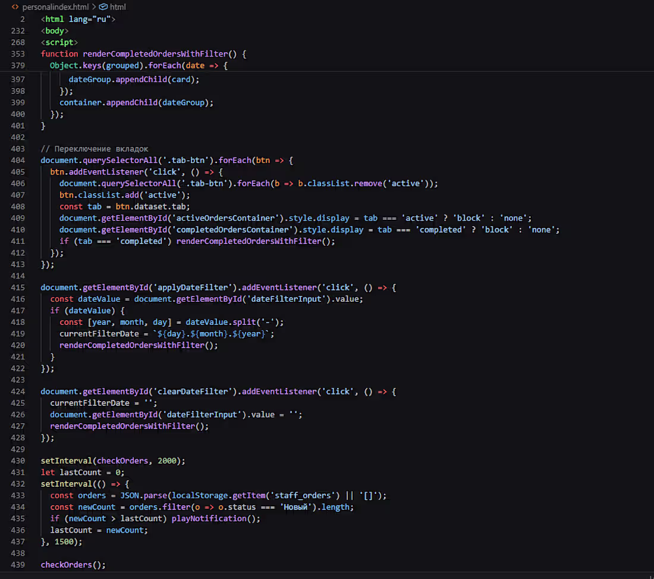654x579 pixels.
Task: Click line number 404 in the gutter
Action: [x=17, y=160]
